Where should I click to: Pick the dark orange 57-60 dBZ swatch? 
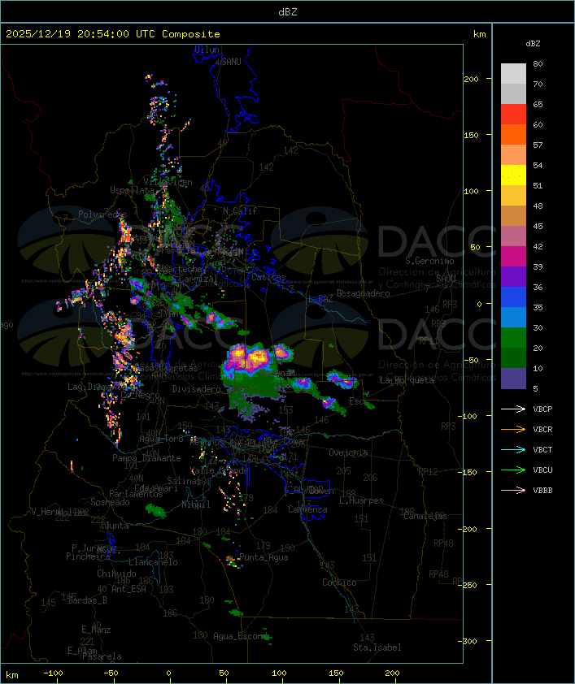(513, 134)
